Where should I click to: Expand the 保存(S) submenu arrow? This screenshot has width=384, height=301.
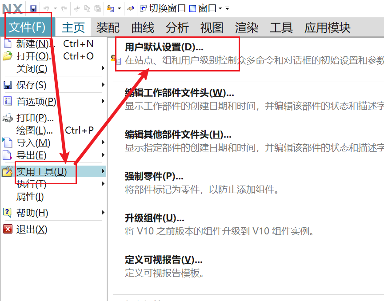point(103,85)
